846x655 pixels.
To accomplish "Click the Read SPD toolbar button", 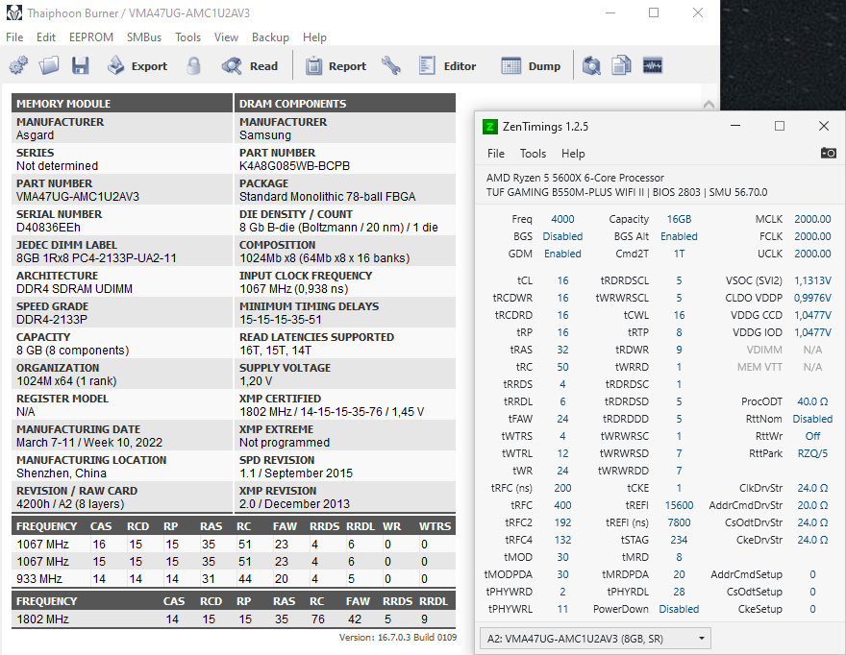I will [250, 65].
